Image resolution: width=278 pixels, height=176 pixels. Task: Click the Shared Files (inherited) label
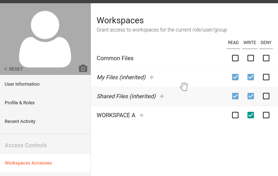[x=126, y=96]
